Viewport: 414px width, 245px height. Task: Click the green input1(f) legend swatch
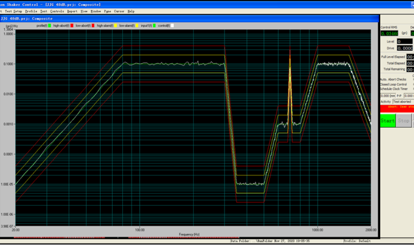click(154, 26)
